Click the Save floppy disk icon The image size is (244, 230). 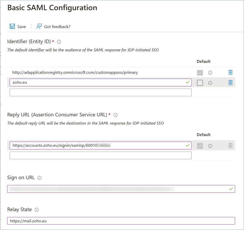pos(12,27)
